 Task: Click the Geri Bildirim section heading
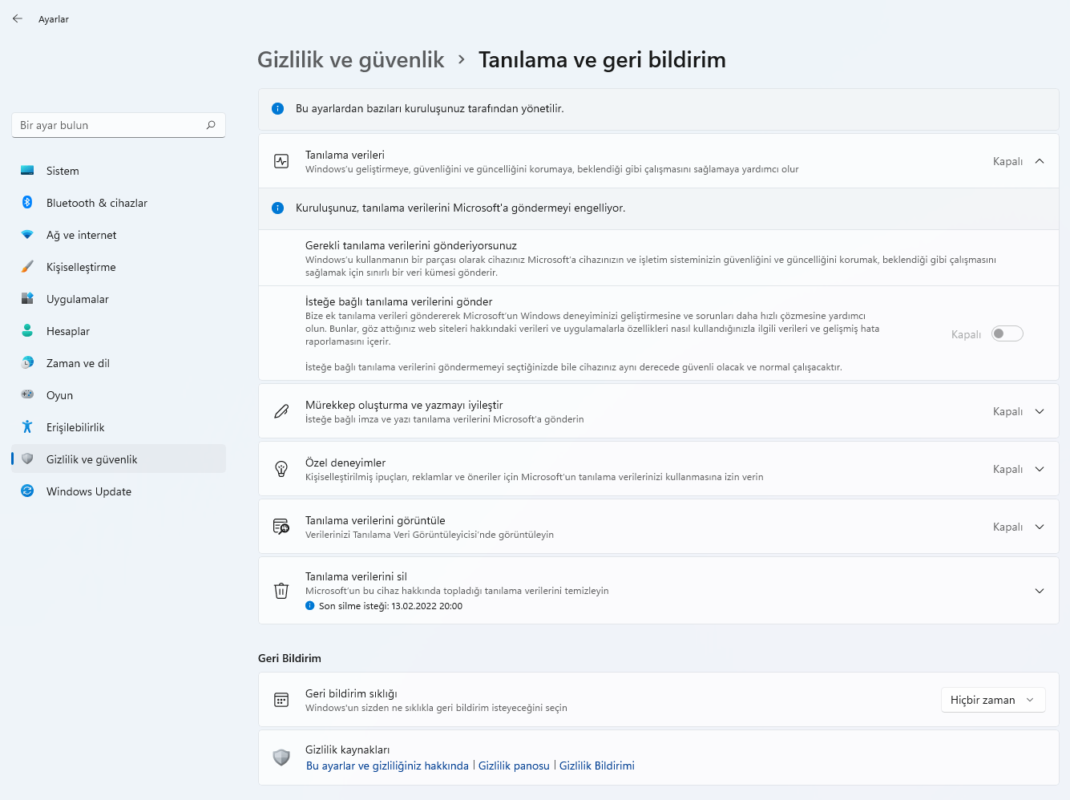click(x=289, y=658)
